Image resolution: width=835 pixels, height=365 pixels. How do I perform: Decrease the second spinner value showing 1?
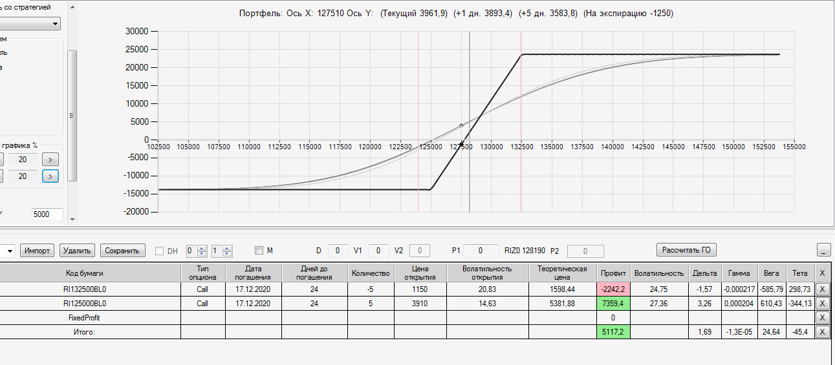[x=226, y=253]
